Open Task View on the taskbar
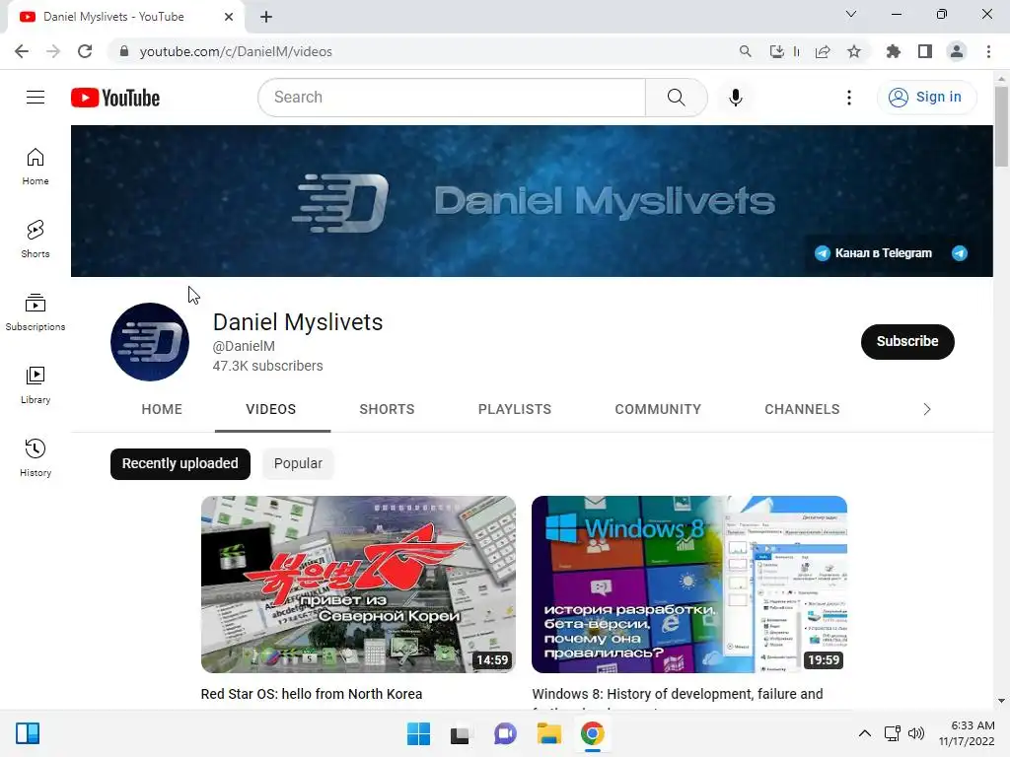The image size is (1010, 757). click(460, 733)
